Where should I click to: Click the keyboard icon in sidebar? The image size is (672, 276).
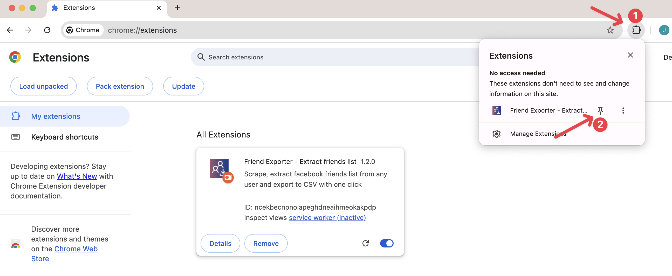coord(16,137)
